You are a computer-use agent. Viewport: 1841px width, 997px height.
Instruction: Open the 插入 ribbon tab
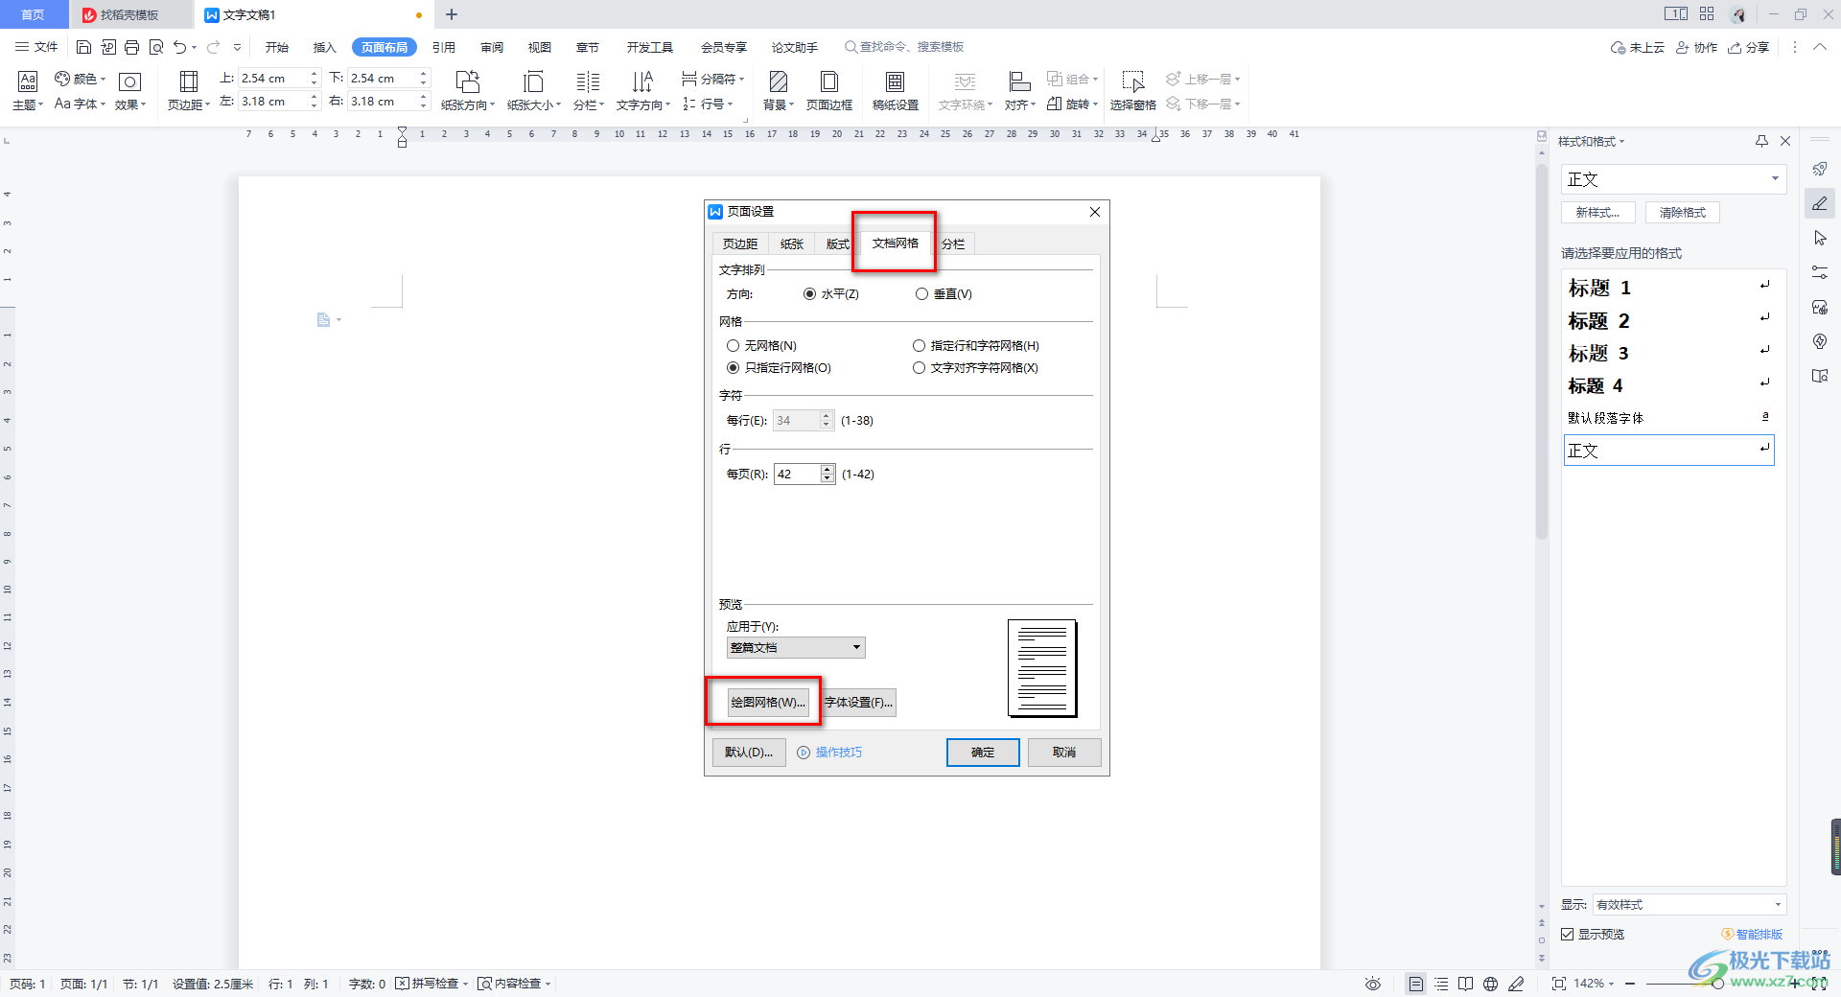point(325,47)
